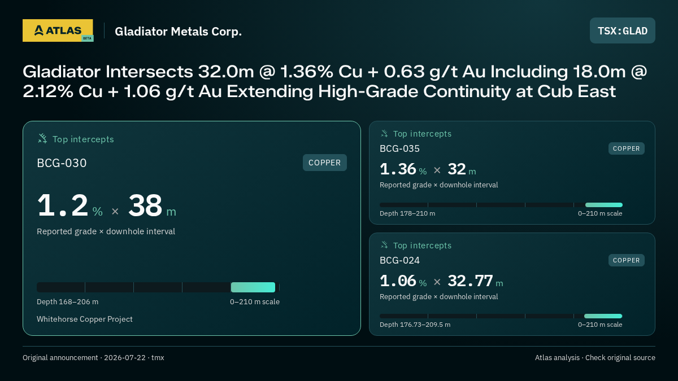Click the 1.36 % grade in the BCG-035 card

point(403,169)
